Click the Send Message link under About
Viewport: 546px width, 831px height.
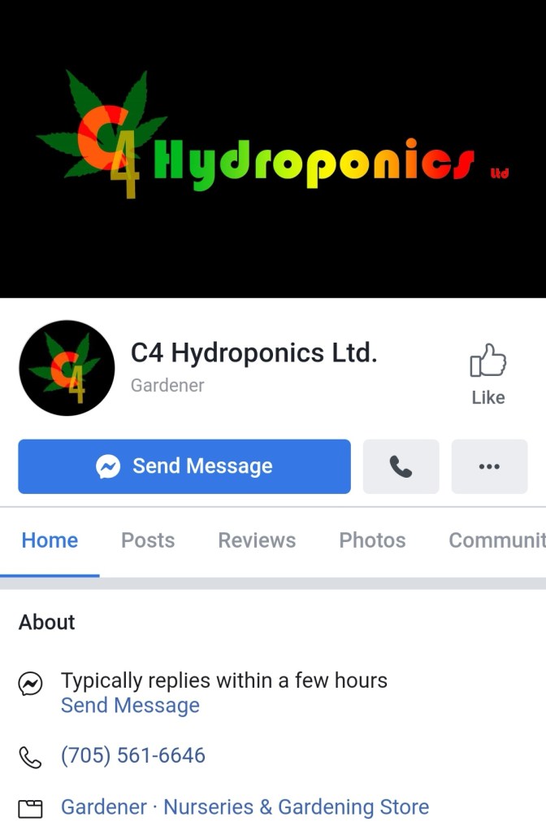coord(130,706)
